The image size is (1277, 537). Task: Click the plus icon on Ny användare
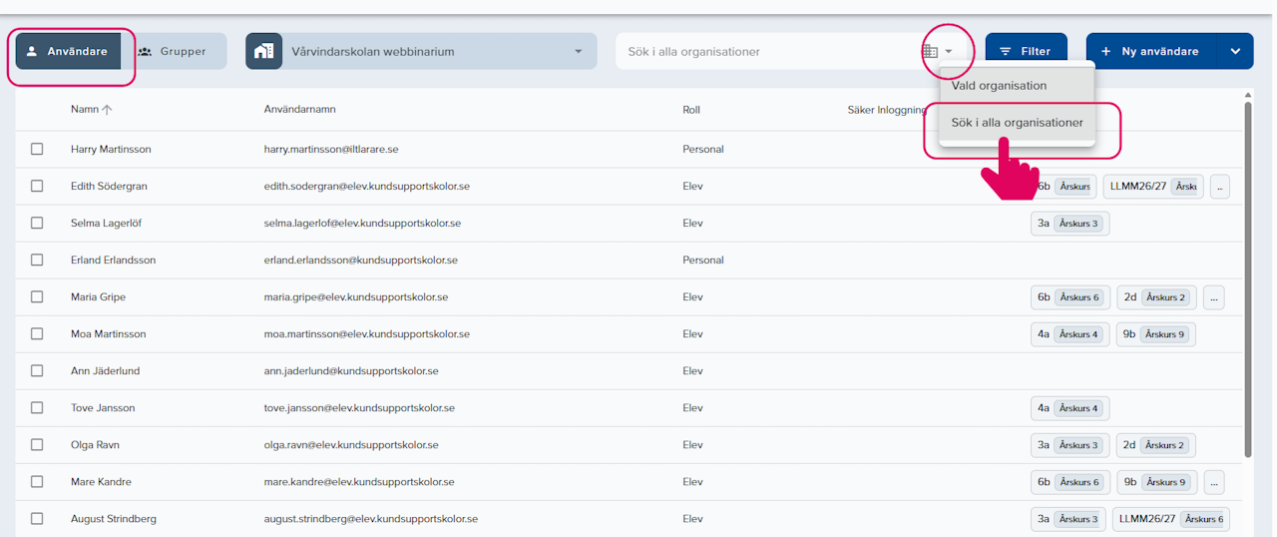pyautogui.click(x=1105, y=51)
